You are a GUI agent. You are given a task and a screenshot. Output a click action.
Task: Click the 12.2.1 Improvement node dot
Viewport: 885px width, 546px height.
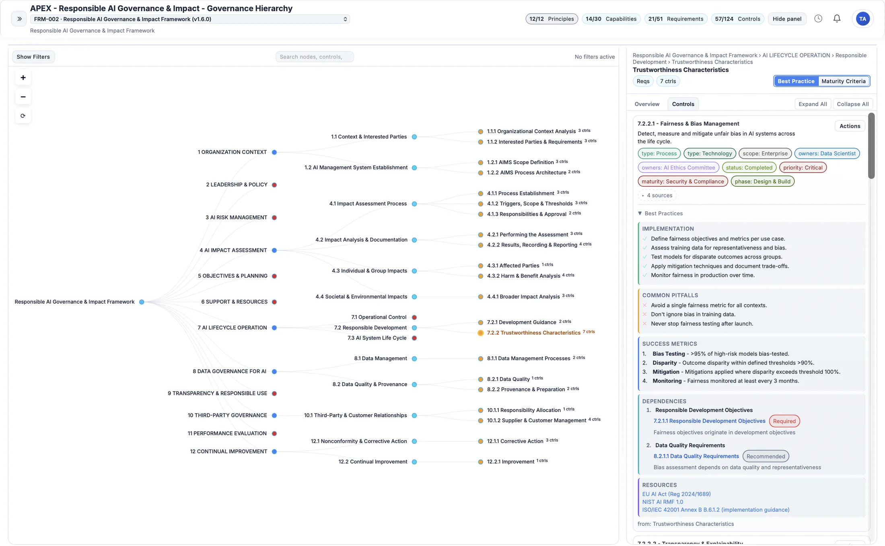click(480, 462)
